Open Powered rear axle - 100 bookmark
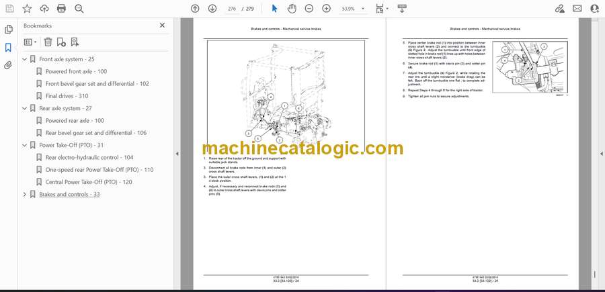The width and height of the screenshot is (605, 292). (x=75, y=121)
